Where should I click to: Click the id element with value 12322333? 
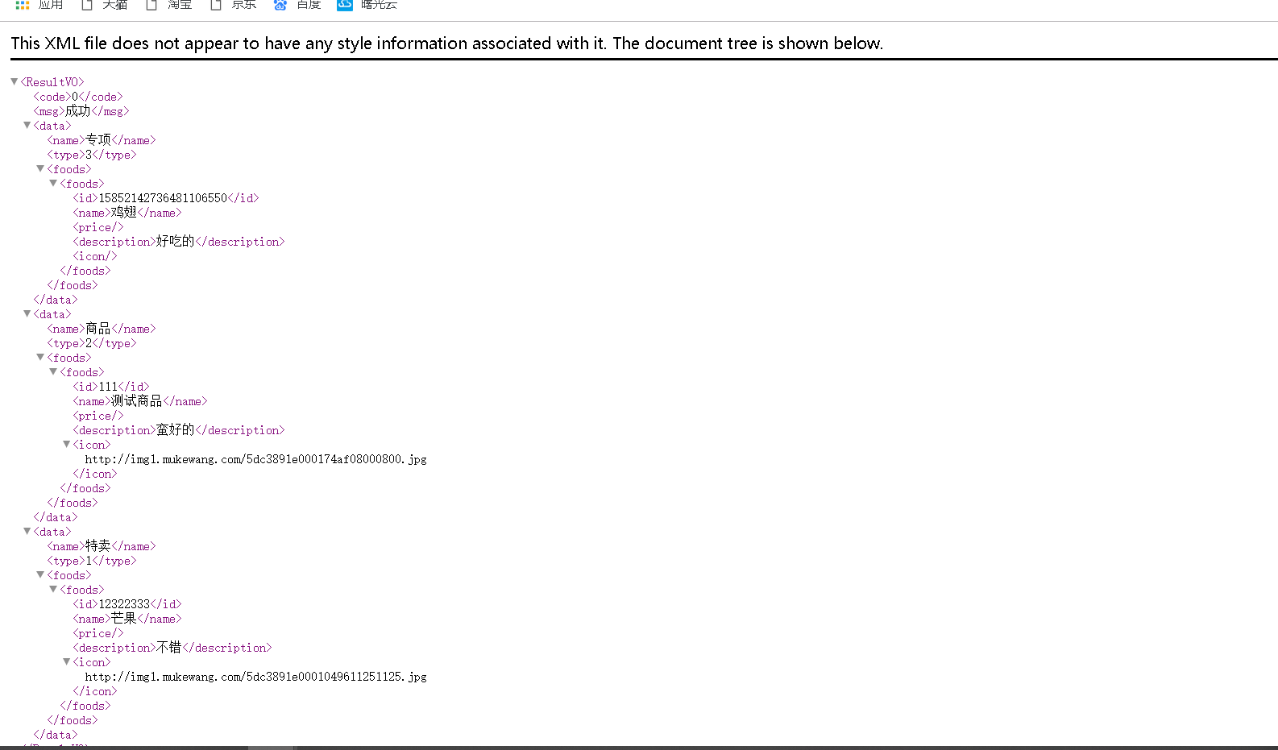(x=127, y=604)
